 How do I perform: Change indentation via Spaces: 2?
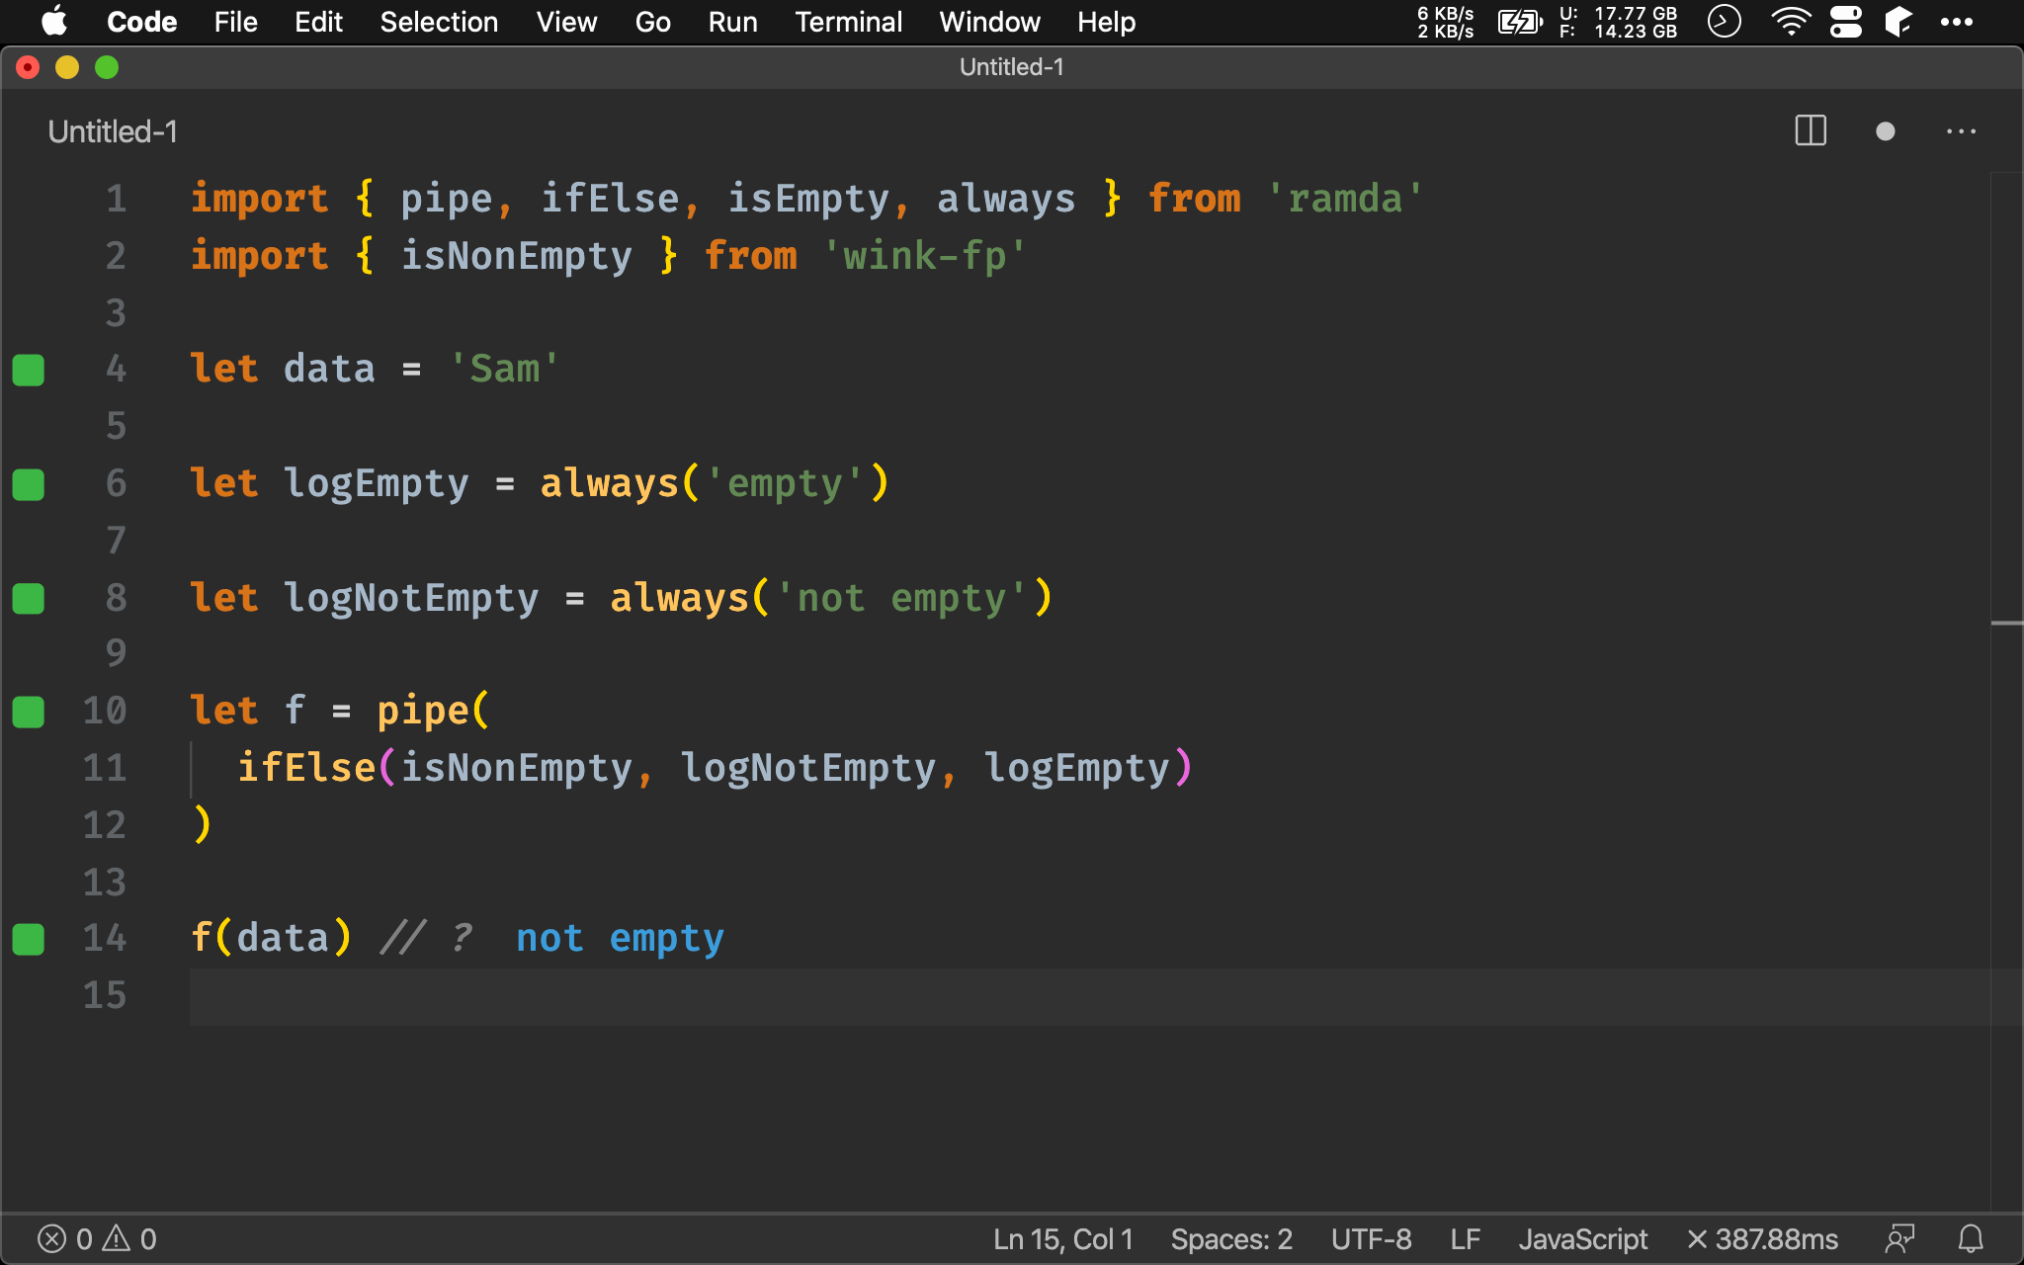click(x=1231, y=1239)
